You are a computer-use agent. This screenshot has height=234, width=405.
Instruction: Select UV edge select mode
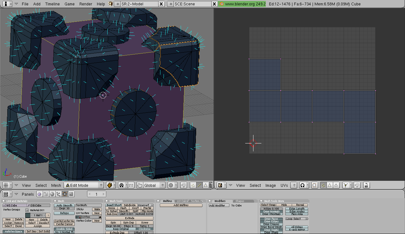coord(330,185)
